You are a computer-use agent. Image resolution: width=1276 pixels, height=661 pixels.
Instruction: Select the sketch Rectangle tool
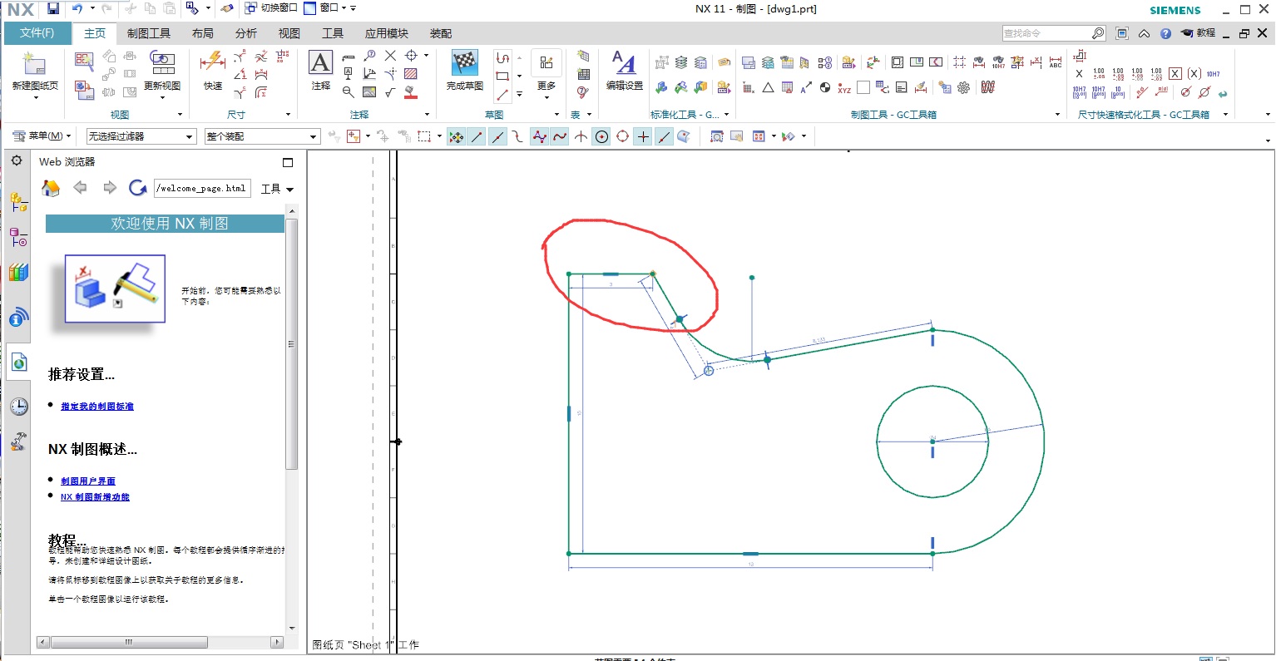pyautogui.click(x=502, y=76)
